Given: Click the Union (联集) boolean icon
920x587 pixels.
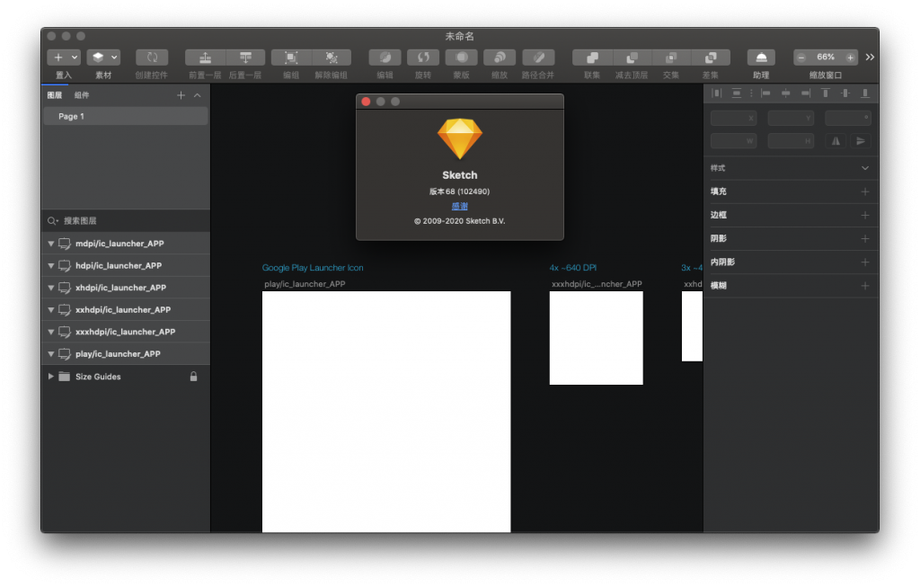Looking at the screenshot, I should (x=593, y=58).
